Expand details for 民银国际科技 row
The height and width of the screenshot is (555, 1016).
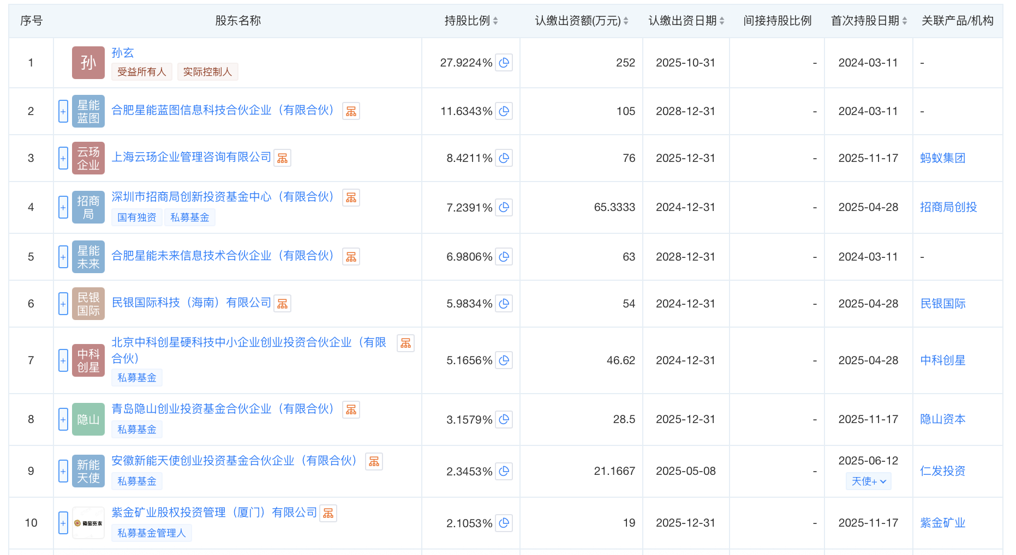click(63, 304)
